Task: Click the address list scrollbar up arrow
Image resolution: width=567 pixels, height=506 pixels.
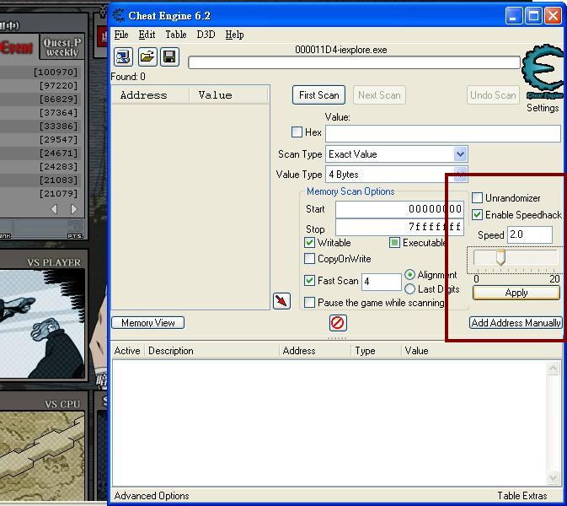Action: (553, 369)
